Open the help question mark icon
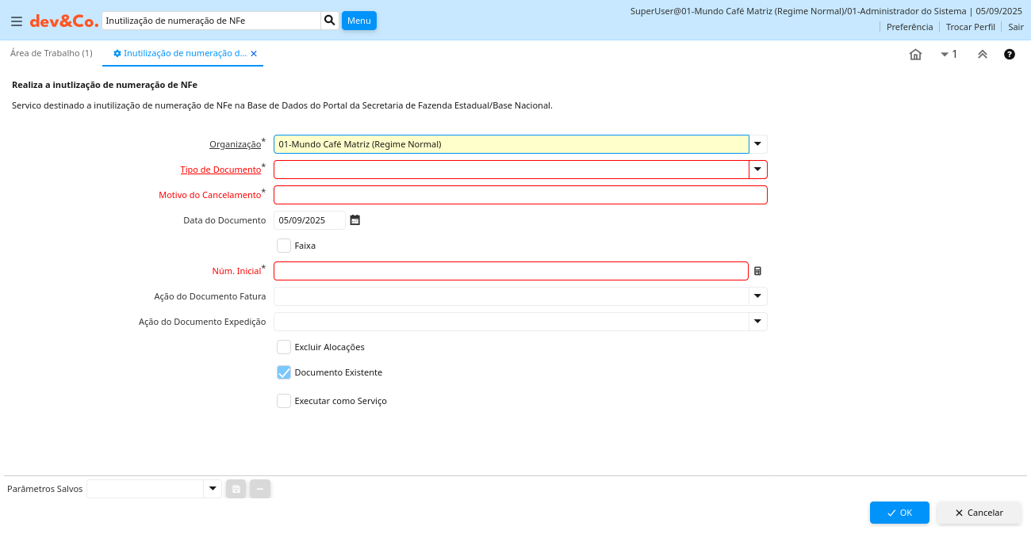Screen dimensions: 1031x534 pyautogui.click(x=1009, y=55)
